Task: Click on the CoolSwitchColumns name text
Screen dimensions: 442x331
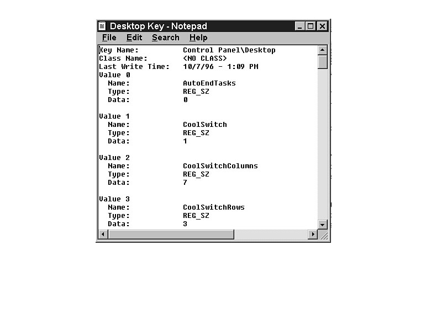Action: pos(220,166)
